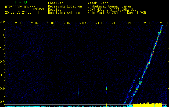
Task: Click the 0.7 kHz axis label
Action: pos(2,89)
